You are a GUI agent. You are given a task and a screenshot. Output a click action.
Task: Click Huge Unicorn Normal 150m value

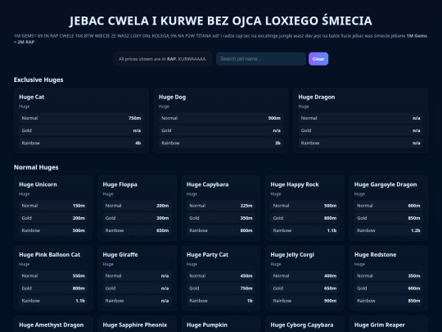point(79,206)
